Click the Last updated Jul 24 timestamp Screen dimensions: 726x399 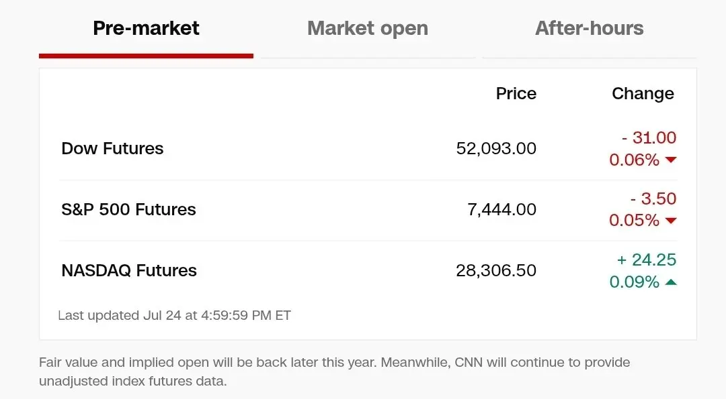[175, 315]
